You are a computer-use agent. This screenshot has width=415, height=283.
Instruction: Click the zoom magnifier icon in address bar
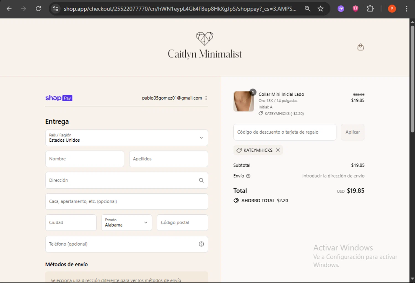[x=307, y=9]
